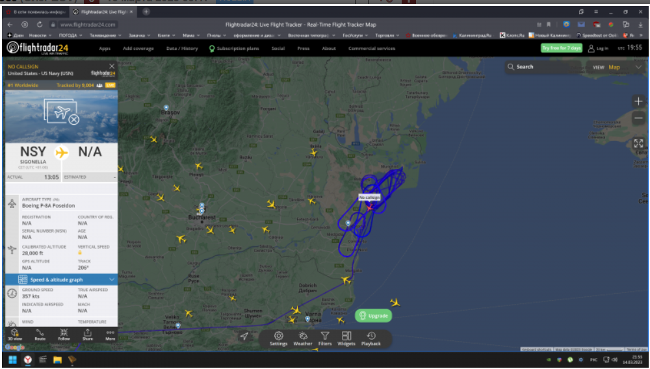Screen dimensions: 650x369
Task: Open the Social menu
Action: tap(278, 49)
